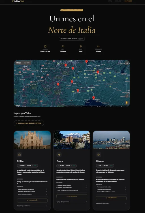Screen dimensions: 145x213
Task: Open Ver ubicación for Aosta
Action: pyautogui.click(x=72, y=196)
